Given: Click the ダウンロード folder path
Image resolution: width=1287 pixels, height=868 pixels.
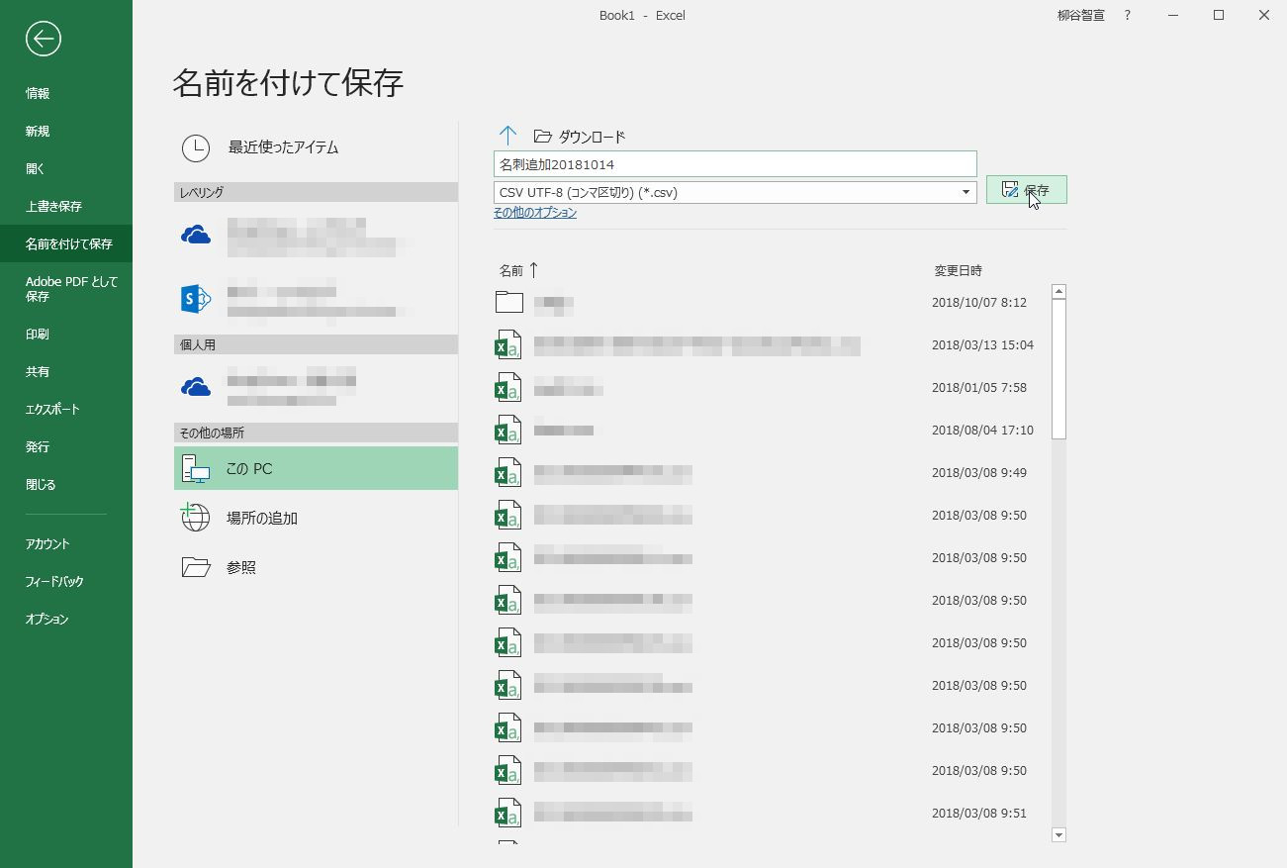Looking at the screenshot, I should [x=580, y=137].
